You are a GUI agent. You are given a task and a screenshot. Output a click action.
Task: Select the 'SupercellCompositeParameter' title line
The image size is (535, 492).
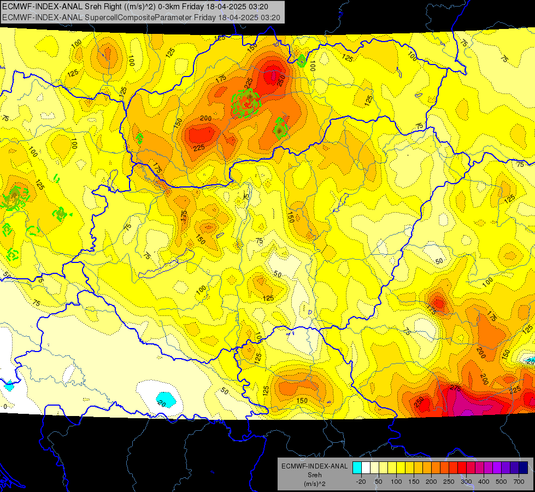coord(138,17)
